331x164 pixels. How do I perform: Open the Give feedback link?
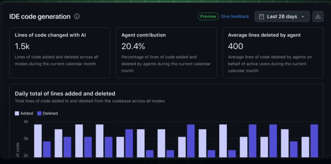tap(235, 16)
